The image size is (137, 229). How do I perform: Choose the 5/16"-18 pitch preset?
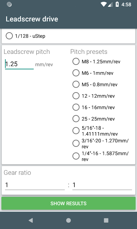[95, 131]
